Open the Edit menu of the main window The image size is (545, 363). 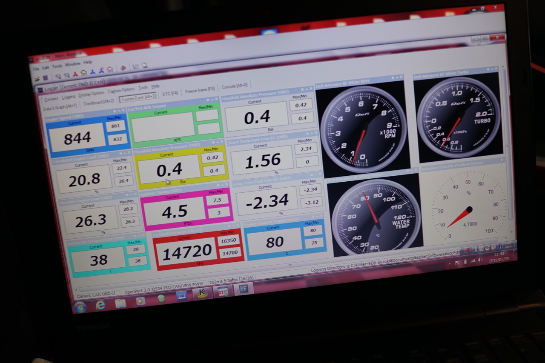pos(45,67)
